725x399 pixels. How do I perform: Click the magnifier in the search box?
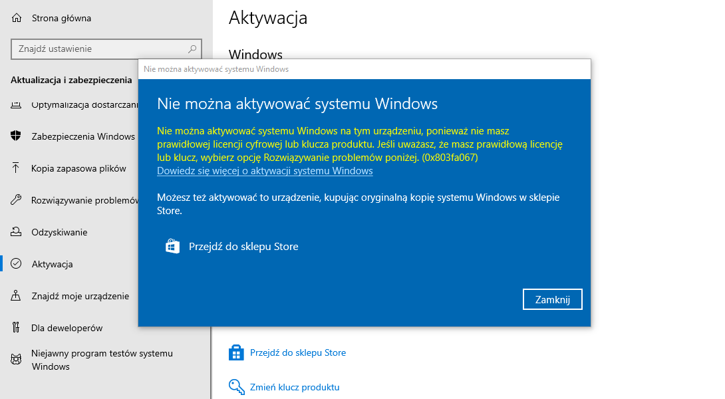click(x=192, y=49)
